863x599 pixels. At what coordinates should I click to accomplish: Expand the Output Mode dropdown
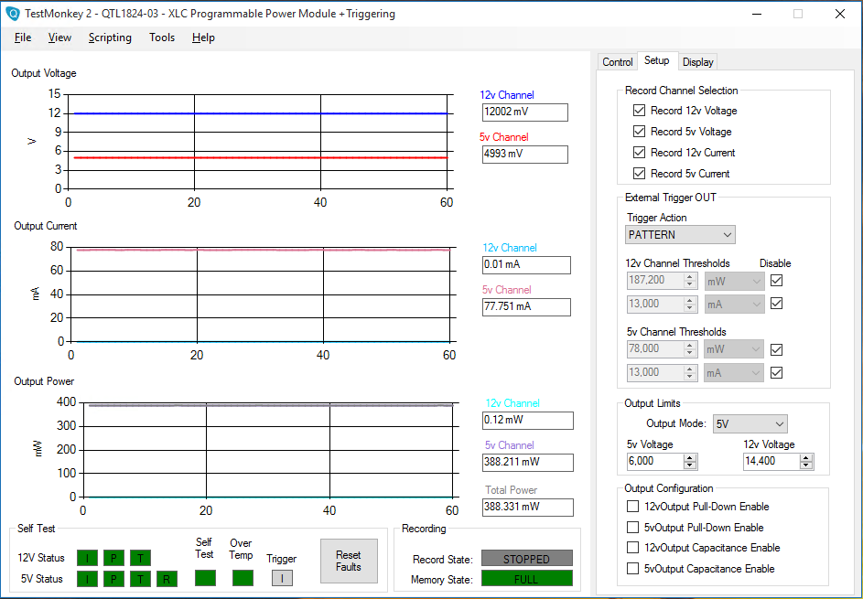point(749,424)
